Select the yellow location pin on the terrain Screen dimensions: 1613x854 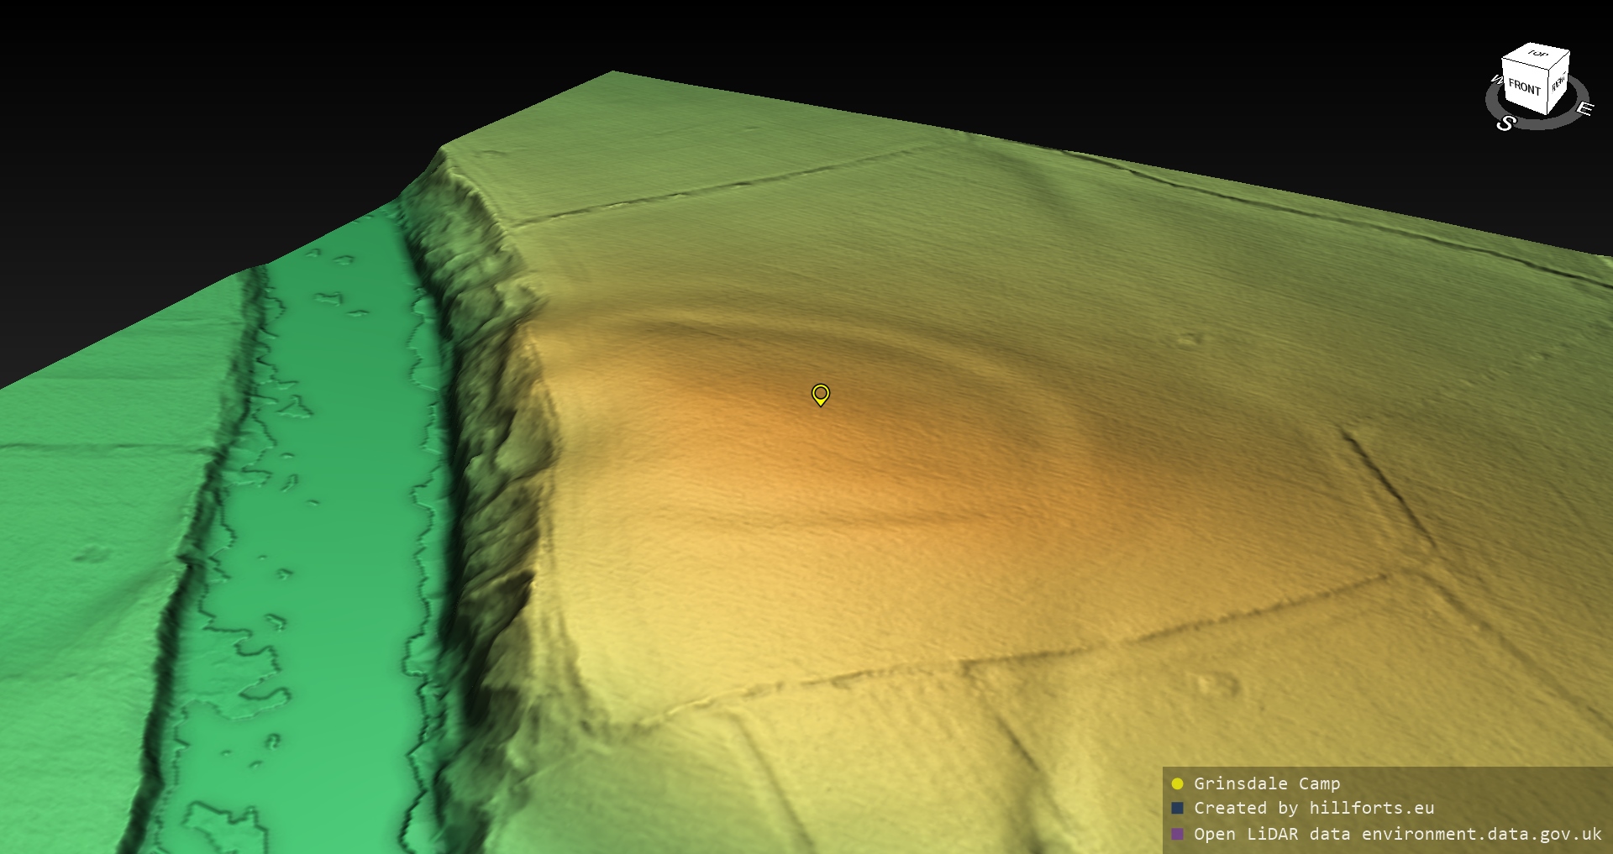tap(821, 394)
